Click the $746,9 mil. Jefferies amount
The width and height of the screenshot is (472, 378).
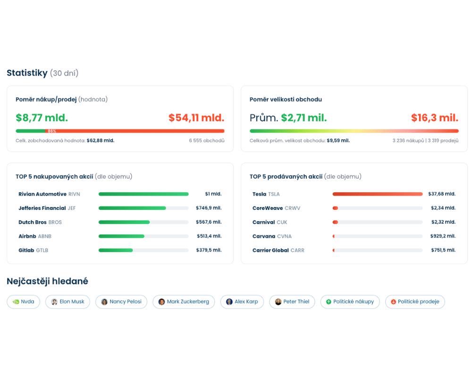pyautogui.click(x=209, y=208)
